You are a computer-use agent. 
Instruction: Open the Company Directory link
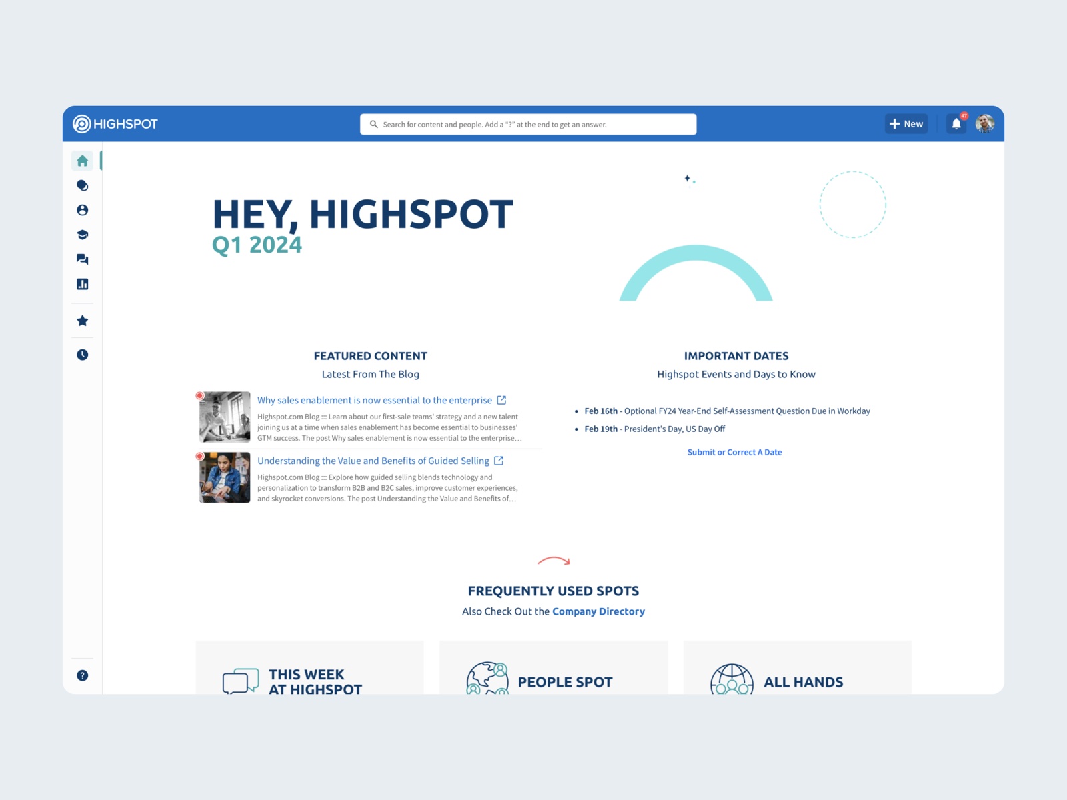pos(598,611)
